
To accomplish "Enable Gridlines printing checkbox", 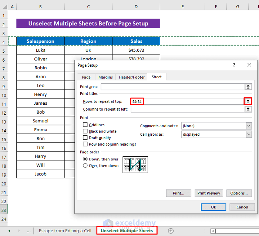I will pyautogui.click(x=85, y=125).
